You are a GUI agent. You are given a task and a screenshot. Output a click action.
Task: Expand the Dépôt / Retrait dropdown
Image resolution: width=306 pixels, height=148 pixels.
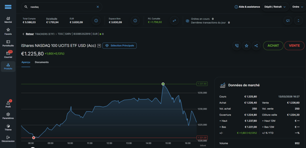tap(275, 7)
